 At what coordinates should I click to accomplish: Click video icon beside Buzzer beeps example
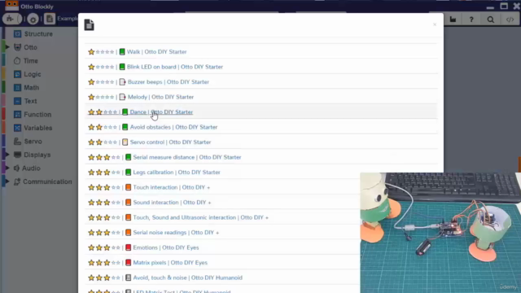[x=122, y=81]
